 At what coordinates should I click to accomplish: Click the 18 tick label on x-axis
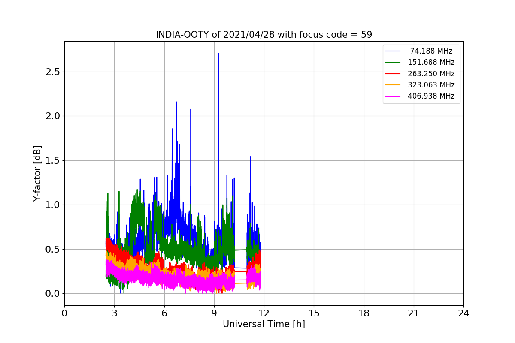[364, 313]
